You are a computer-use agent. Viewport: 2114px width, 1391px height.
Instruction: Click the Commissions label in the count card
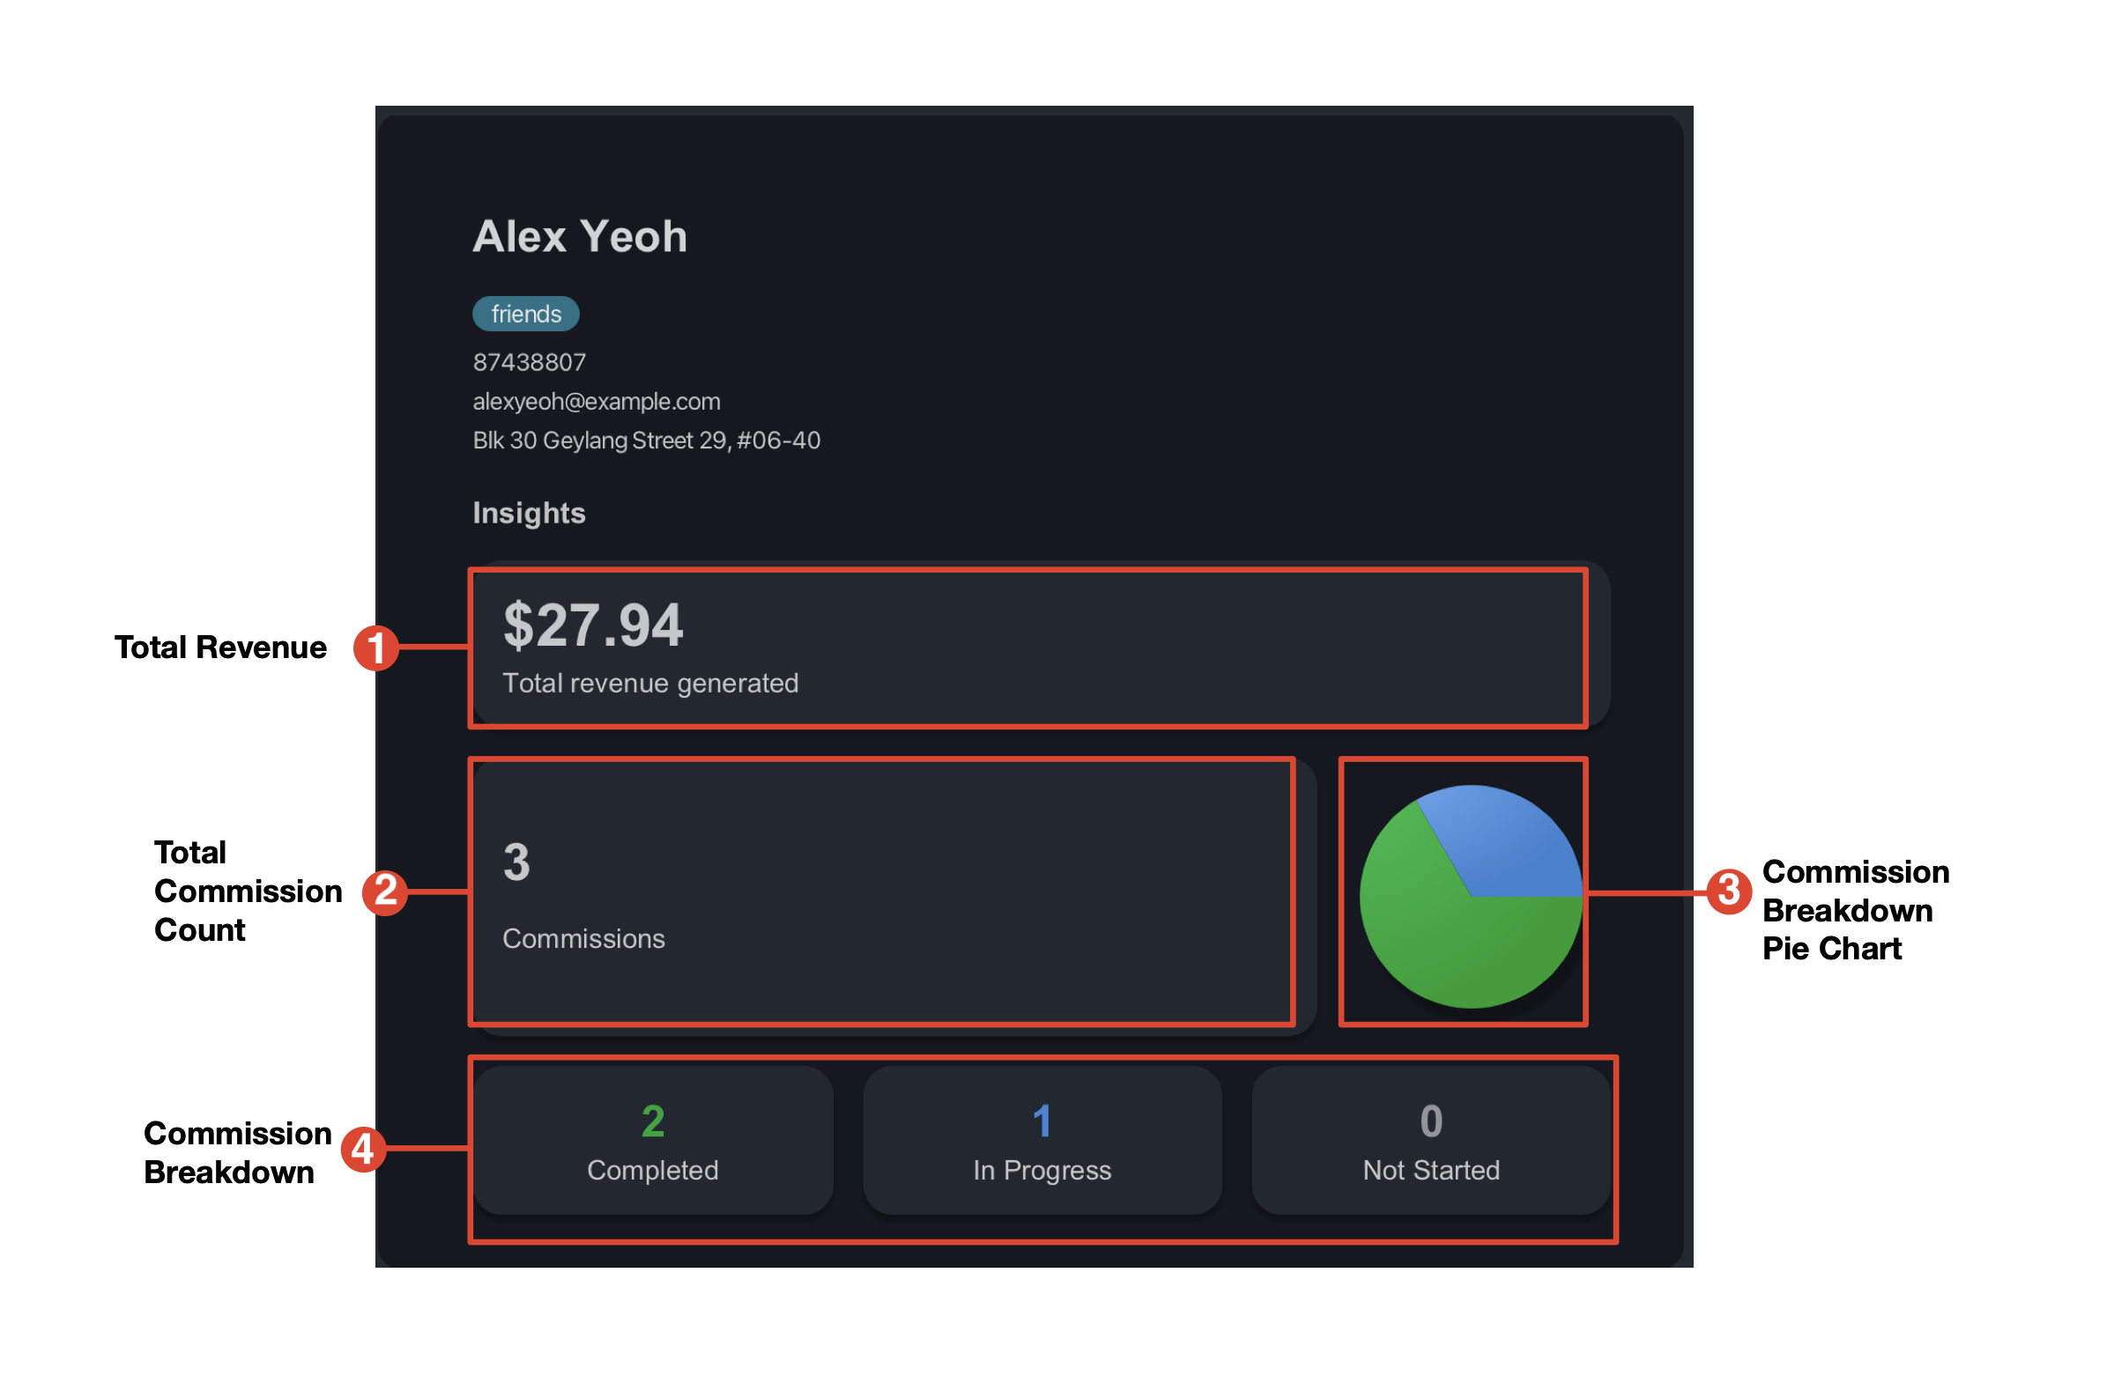coord(583,939)
